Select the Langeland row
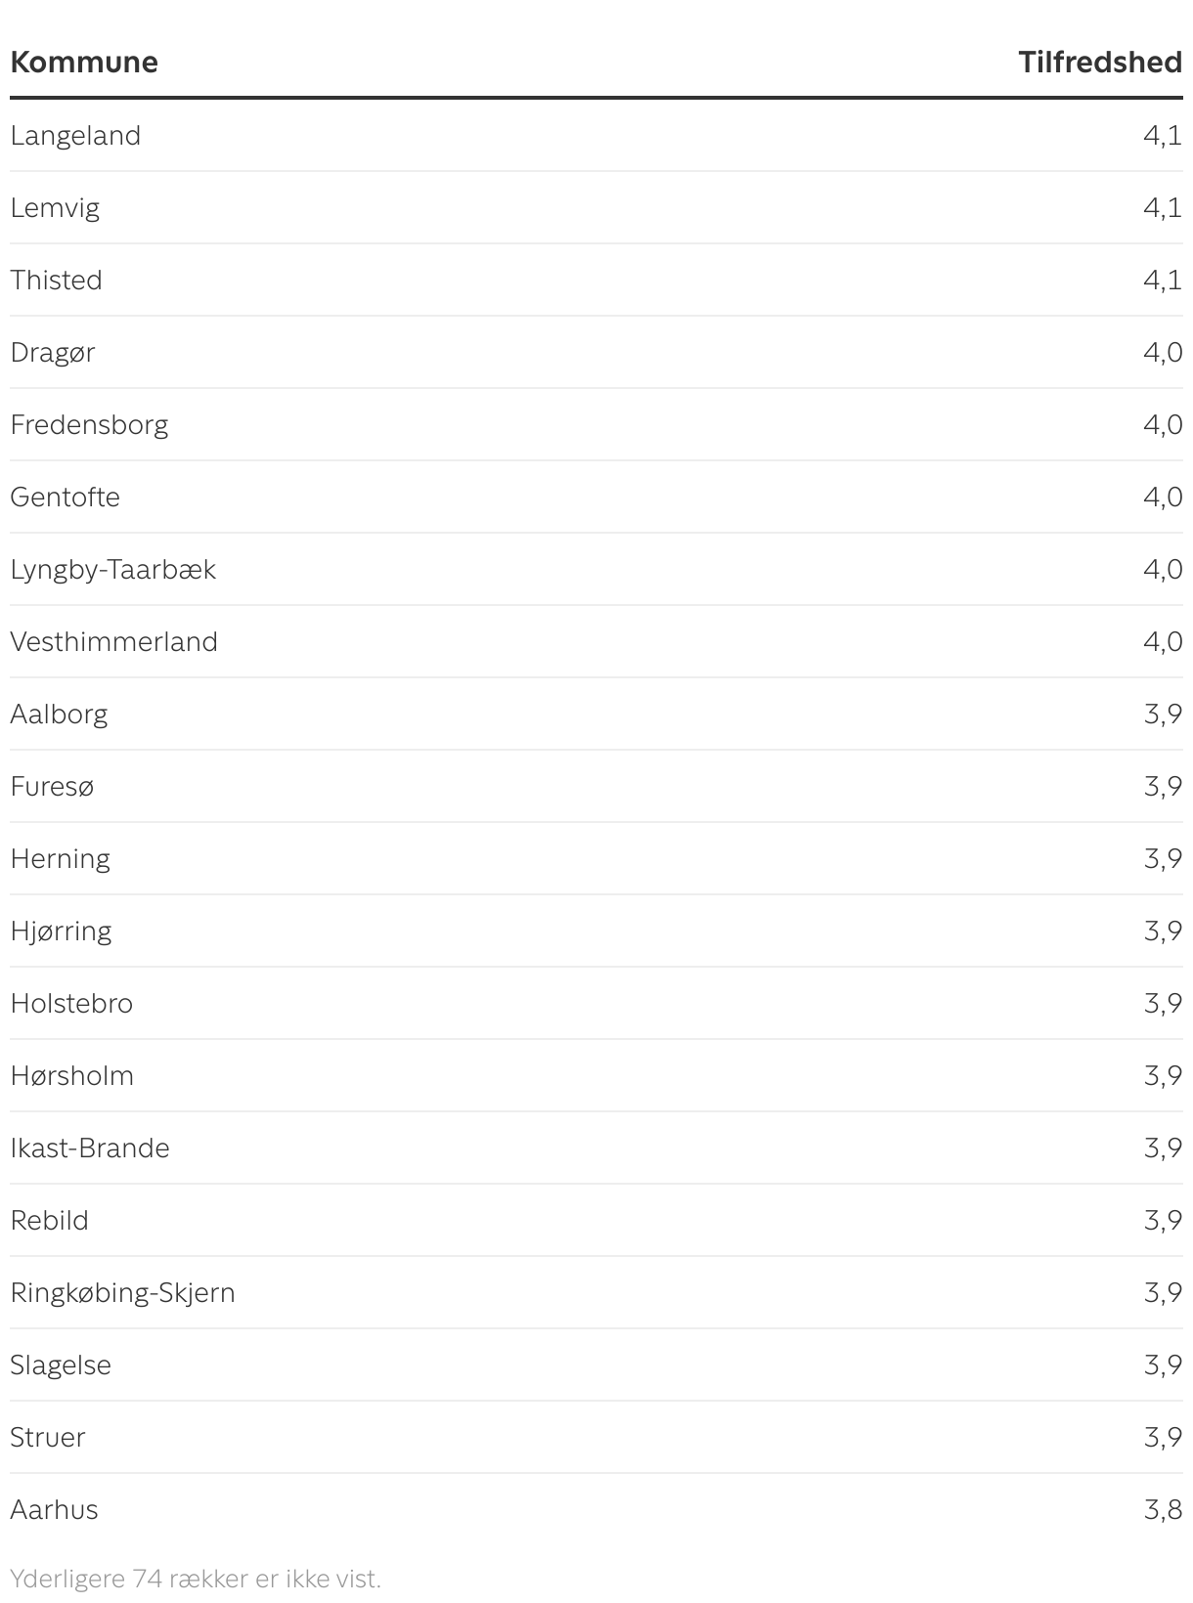This screenshot has width=1193, height=1603. click(596, 135)
